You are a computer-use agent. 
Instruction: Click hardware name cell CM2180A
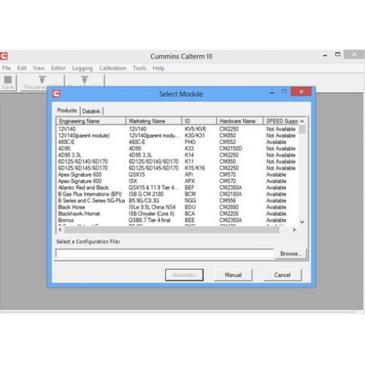click(231, 194)
